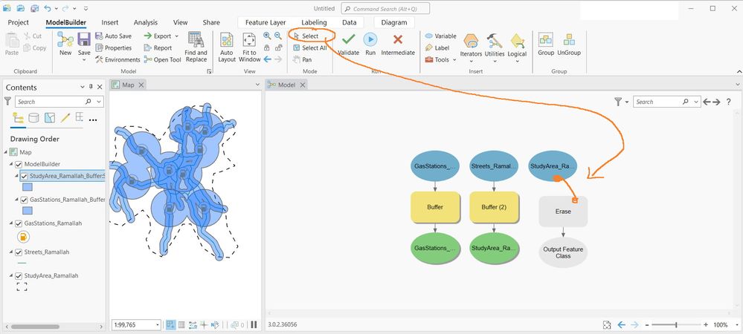The width and height of the screenshot is (743, 334).
Task: Insert a Label into the model
Action: click(x=437, y=48)
